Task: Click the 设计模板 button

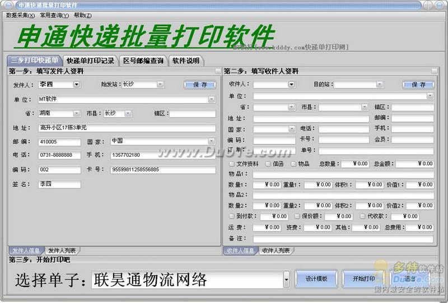Action: (x=316, y=279)
